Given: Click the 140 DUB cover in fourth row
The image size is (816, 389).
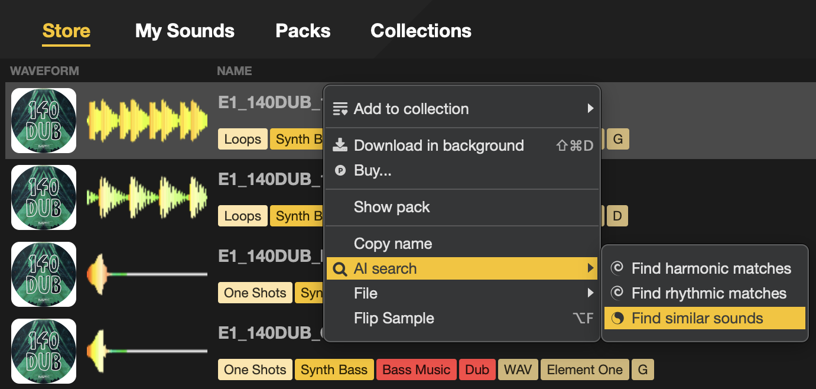Looking at the screenshot, I should tap(44, 351).
